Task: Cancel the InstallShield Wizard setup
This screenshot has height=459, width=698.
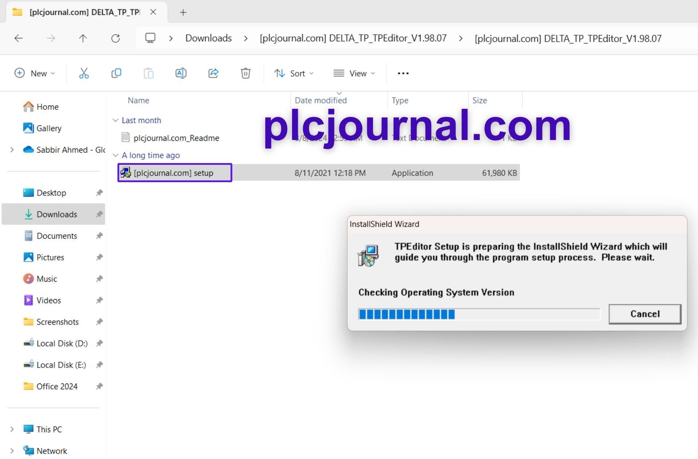Action: coord(645,314)
